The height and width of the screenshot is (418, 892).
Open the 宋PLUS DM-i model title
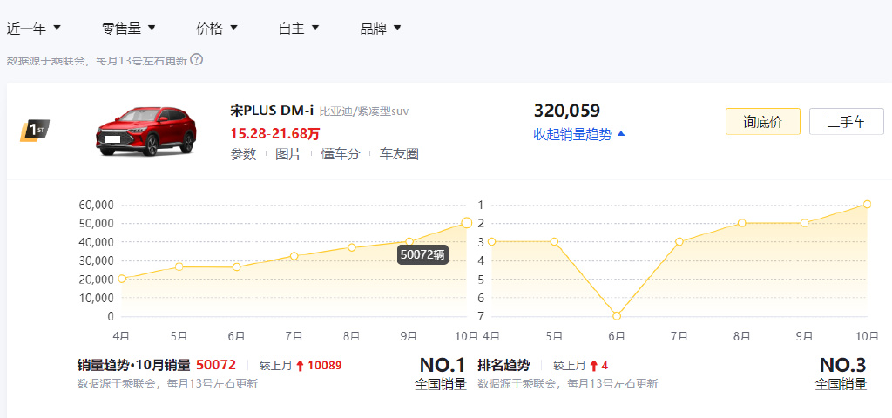pos(272,111)
